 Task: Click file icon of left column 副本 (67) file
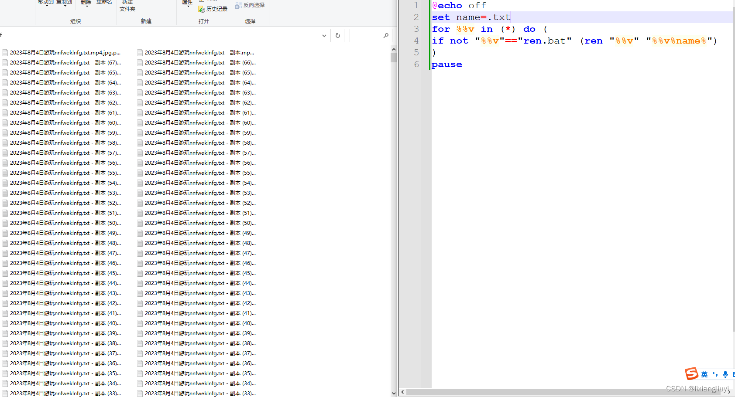point(5,63)
